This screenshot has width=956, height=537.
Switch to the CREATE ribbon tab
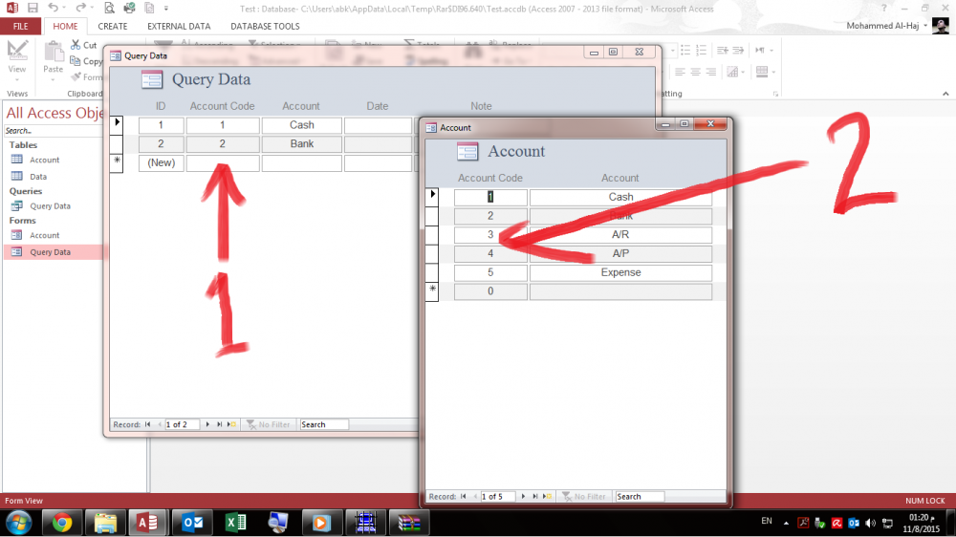point(113,26)
